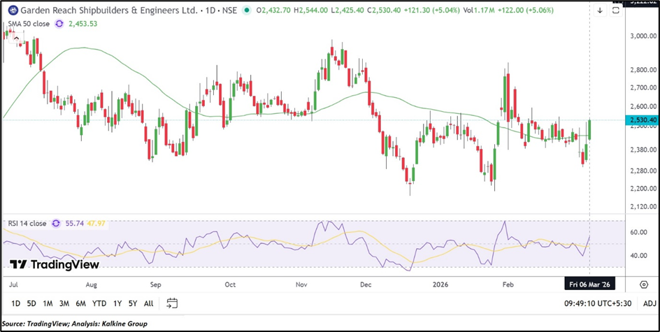
Task: Click the SMA 50 indicator refresh icon
Action: (x=59, y=23)
